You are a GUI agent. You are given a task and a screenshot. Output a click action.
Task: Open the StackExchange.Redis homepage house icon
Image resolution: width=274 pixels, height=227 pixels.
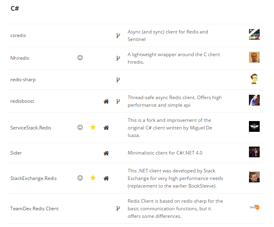click(106, 178)
